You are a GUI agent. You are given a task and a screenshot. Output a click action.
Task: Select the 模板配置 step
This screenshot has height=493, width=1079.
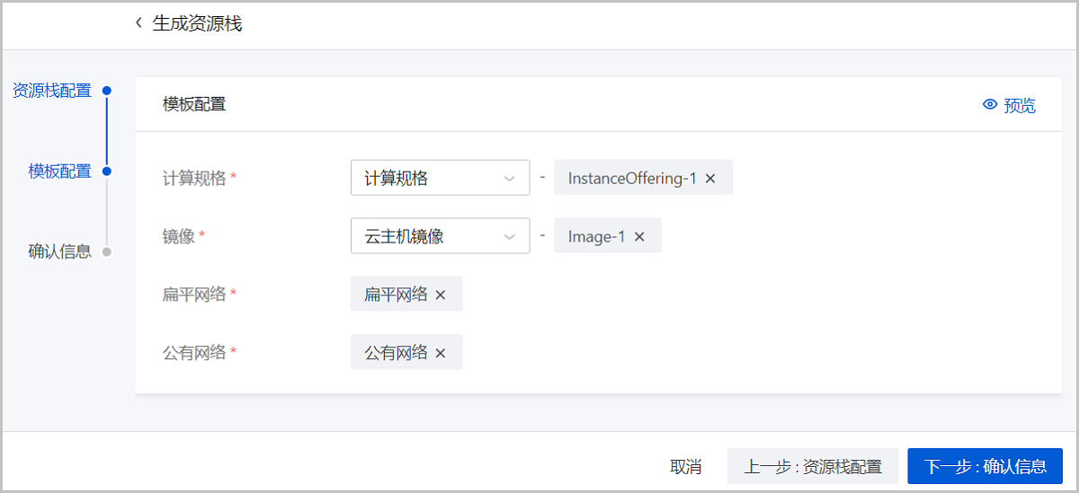[59, 172]
